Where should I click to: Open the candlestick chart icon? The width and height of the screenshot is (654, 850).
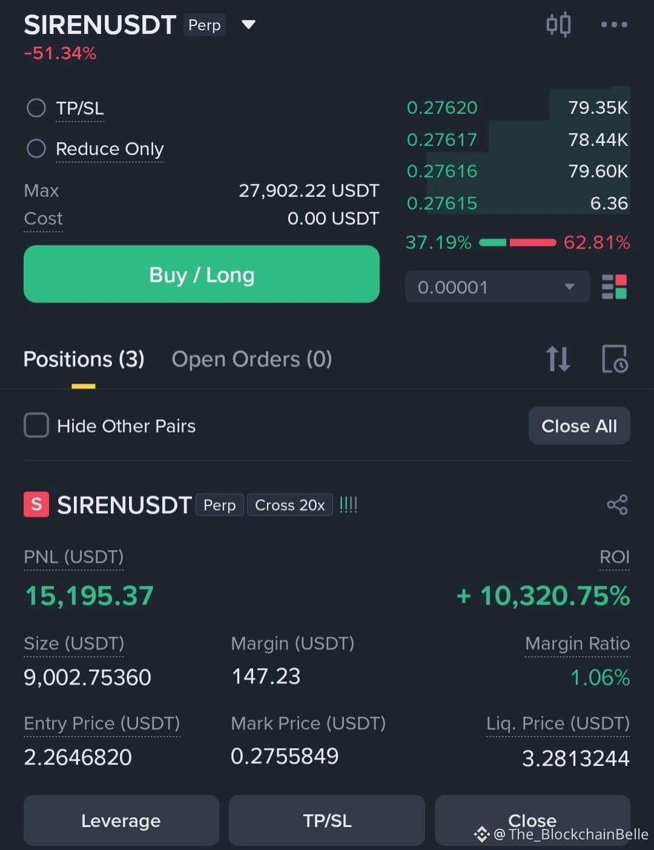tap(558, 25)
